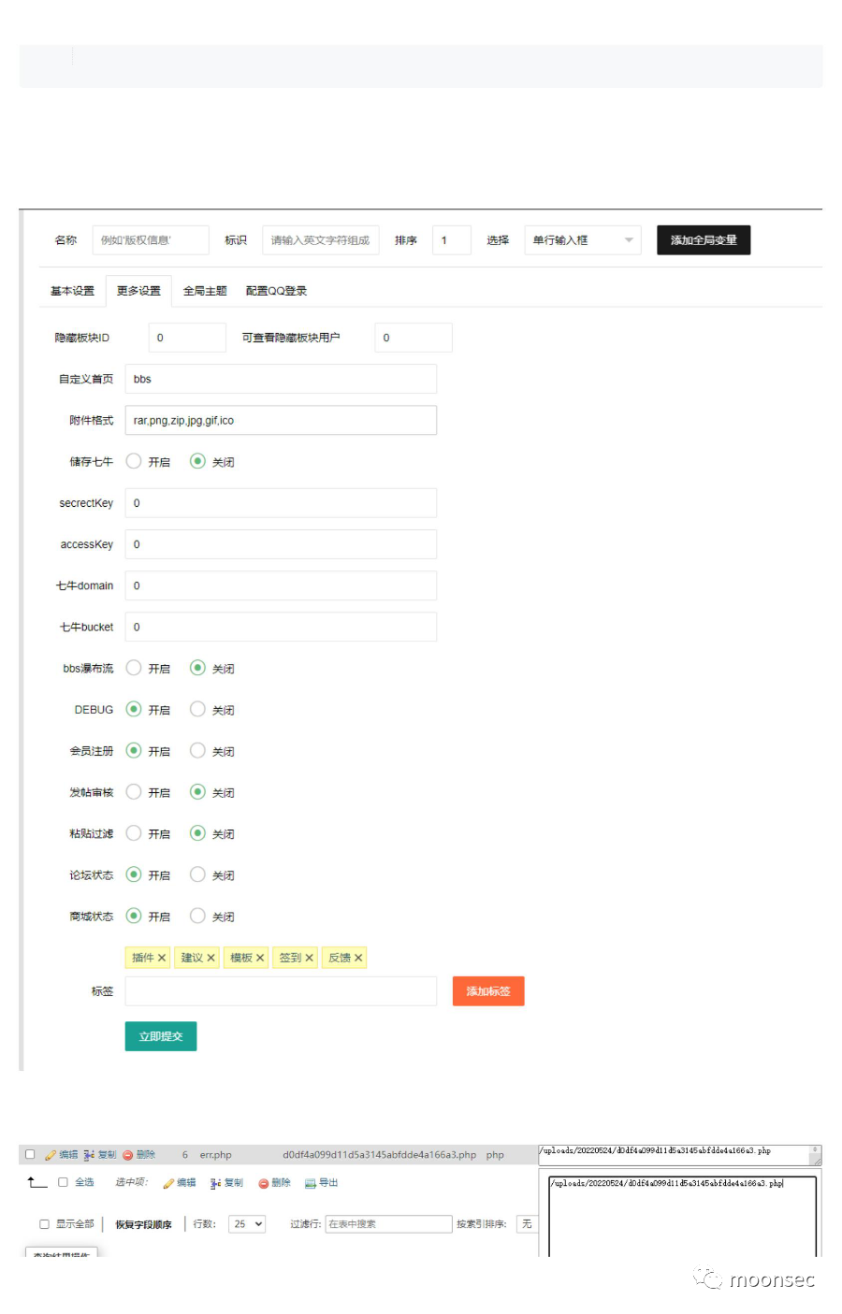Viewport: 842px width, 1314px height.
Task: Remove the 插件 tag with its X
Action: pyautogui.click(x=162, y=958)
